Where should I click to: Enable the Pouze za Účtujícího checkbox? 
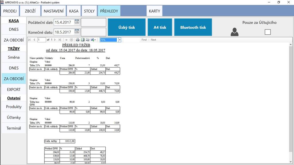(268, 32)
